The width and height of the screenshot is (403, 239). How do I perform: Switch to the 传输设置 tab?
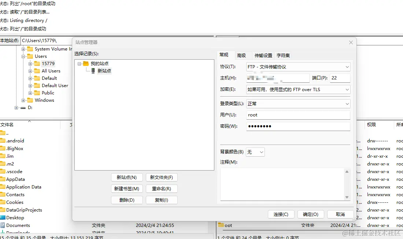click(x=263, y=56)
